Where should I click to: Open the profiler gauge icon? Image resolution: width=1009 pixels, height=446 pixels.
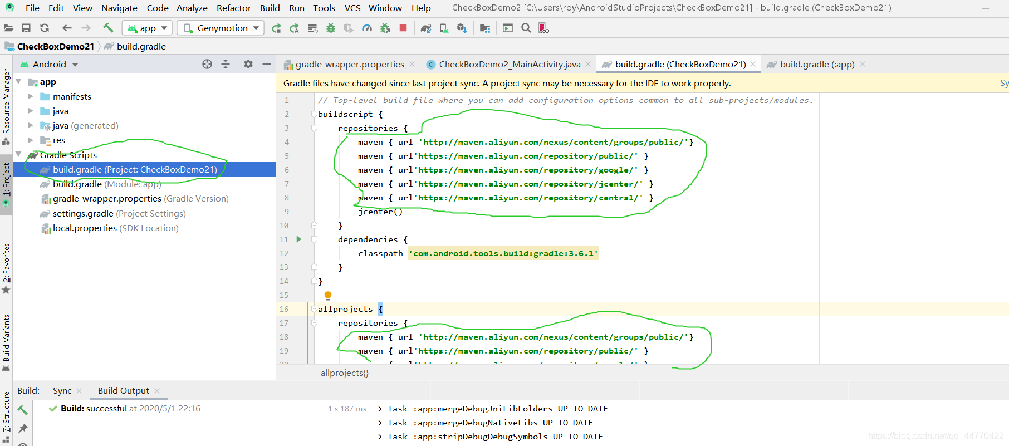(x=367, y=28)
